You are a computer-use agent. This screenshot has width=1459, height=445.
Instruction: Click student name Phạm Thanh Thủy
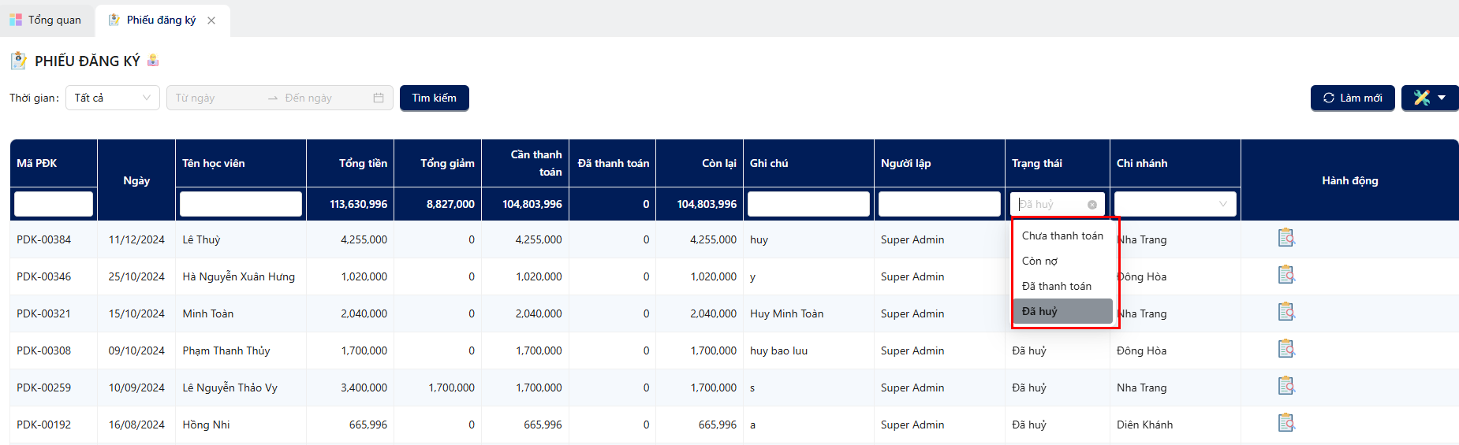point(226,350)
